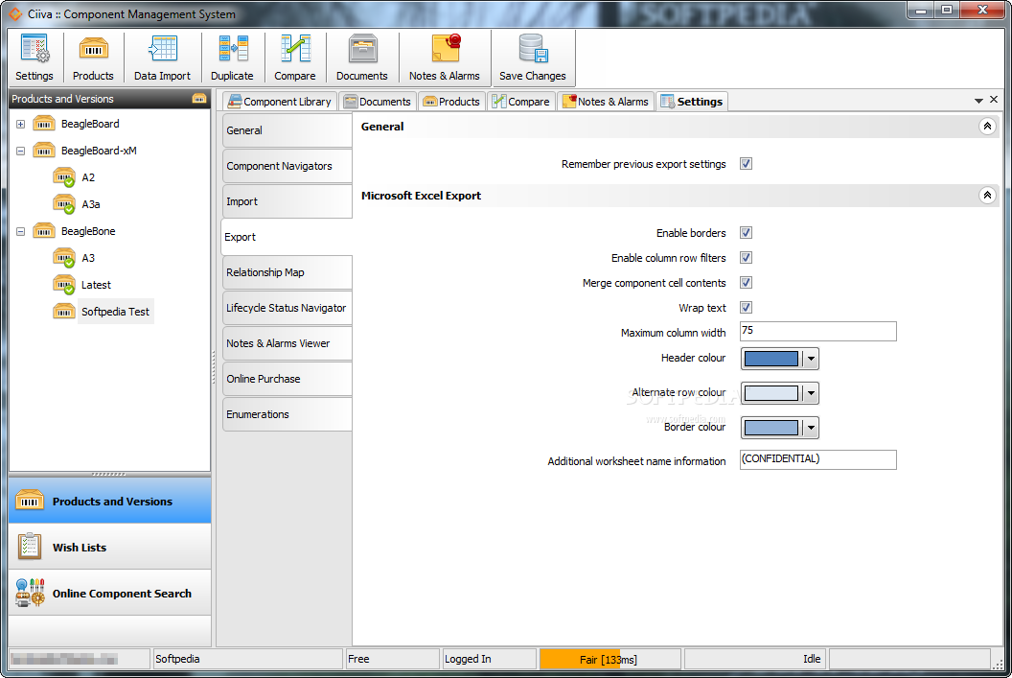Open Notes & Alarms toolbar icon
The image size is (1012, 678).
(446, 49)
